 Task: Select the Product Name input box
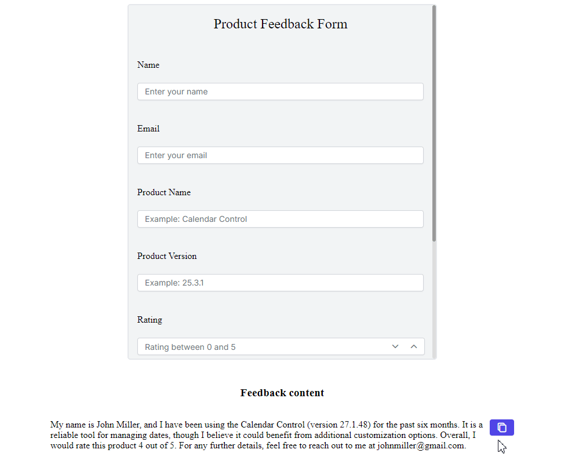281,219
